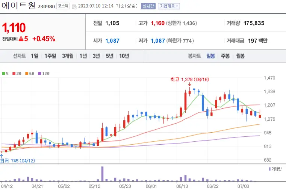Select the 1년 line chart tab

83,56
